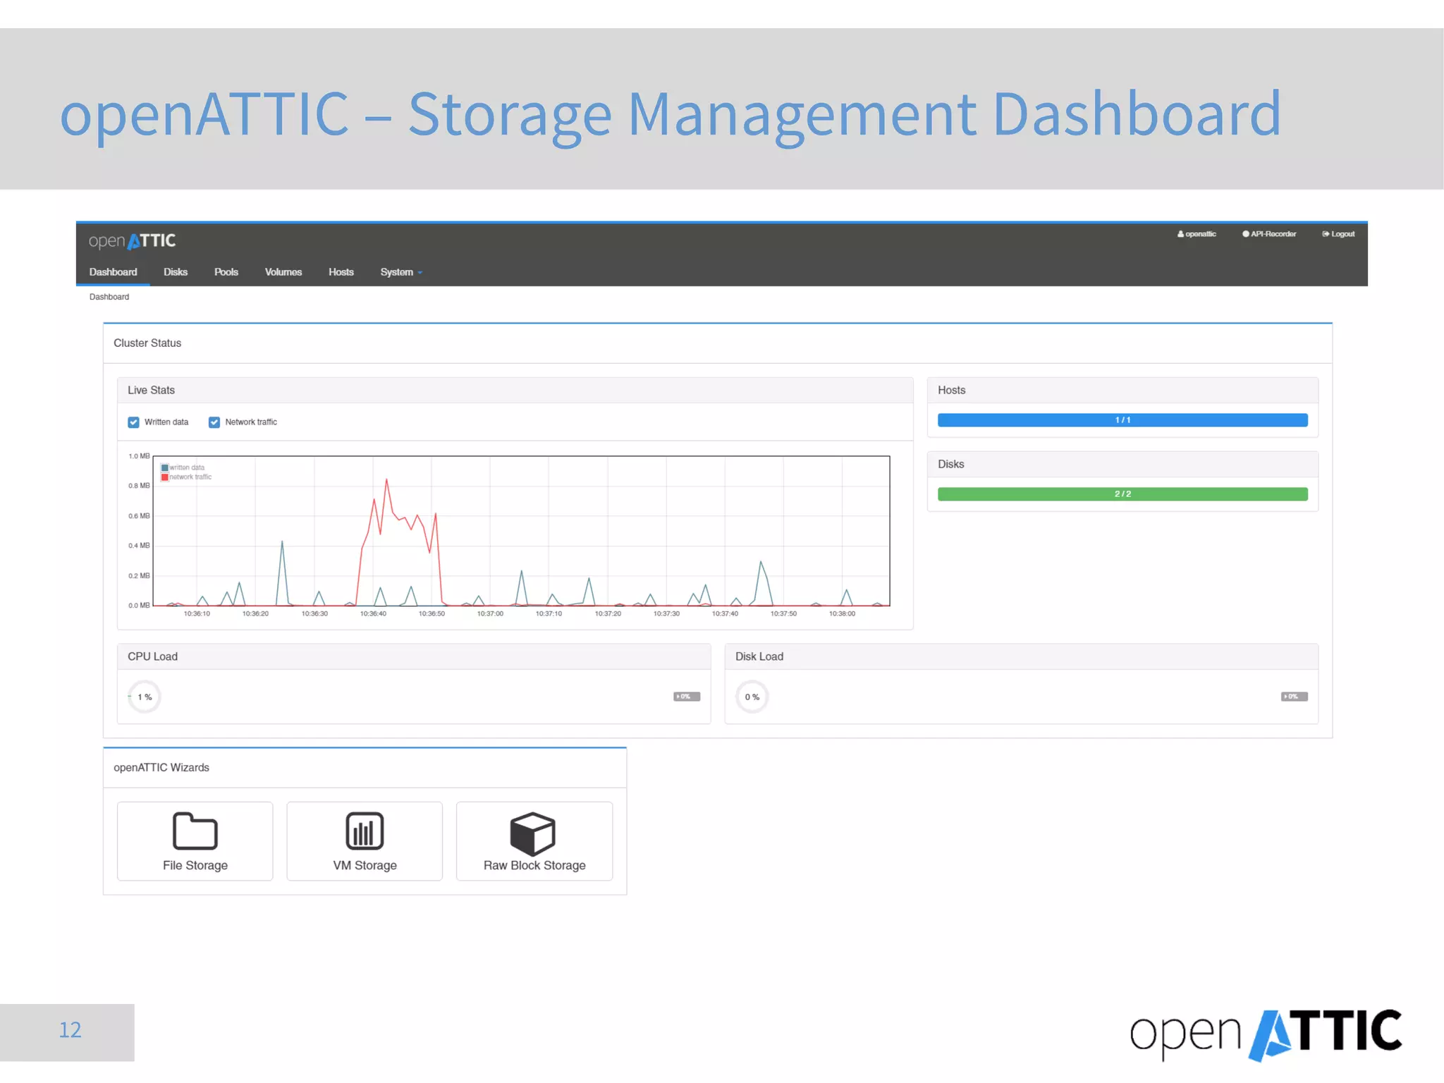The width and height of the screenshot is (1444, 1083).
Task: Click the openattic user icon
Action: pos(1180,234)
